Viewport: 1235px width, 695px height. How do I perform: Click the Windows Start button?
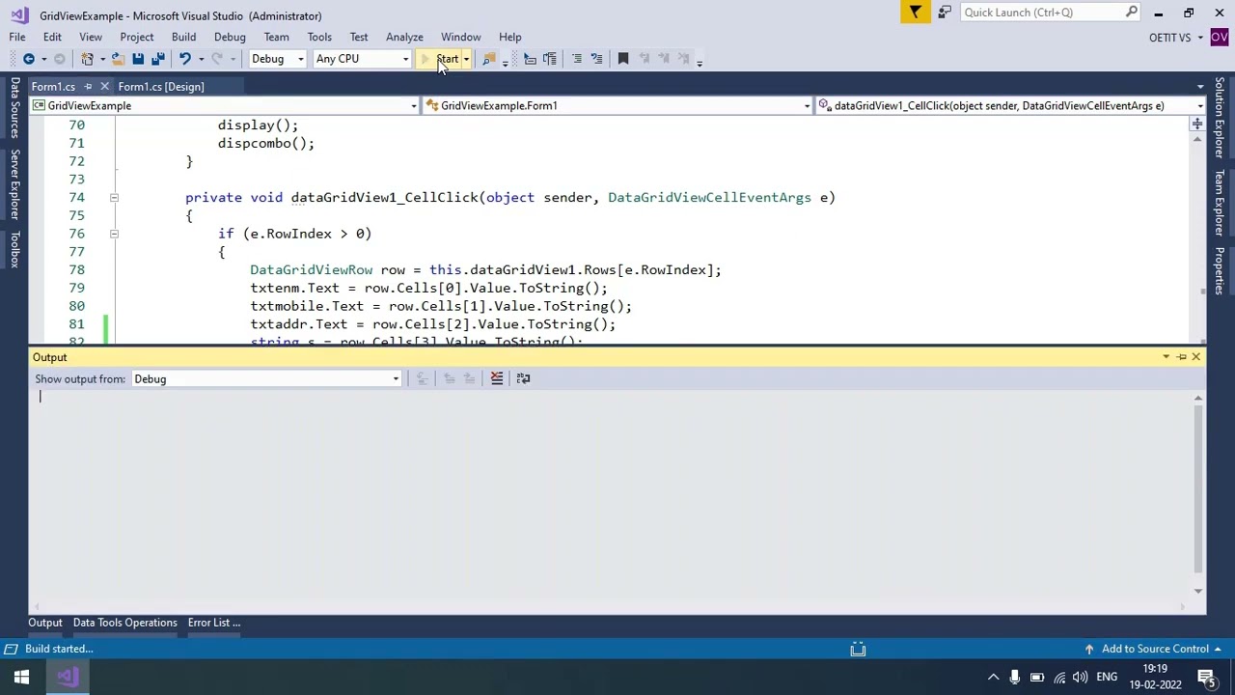click(x=21, y=677)
